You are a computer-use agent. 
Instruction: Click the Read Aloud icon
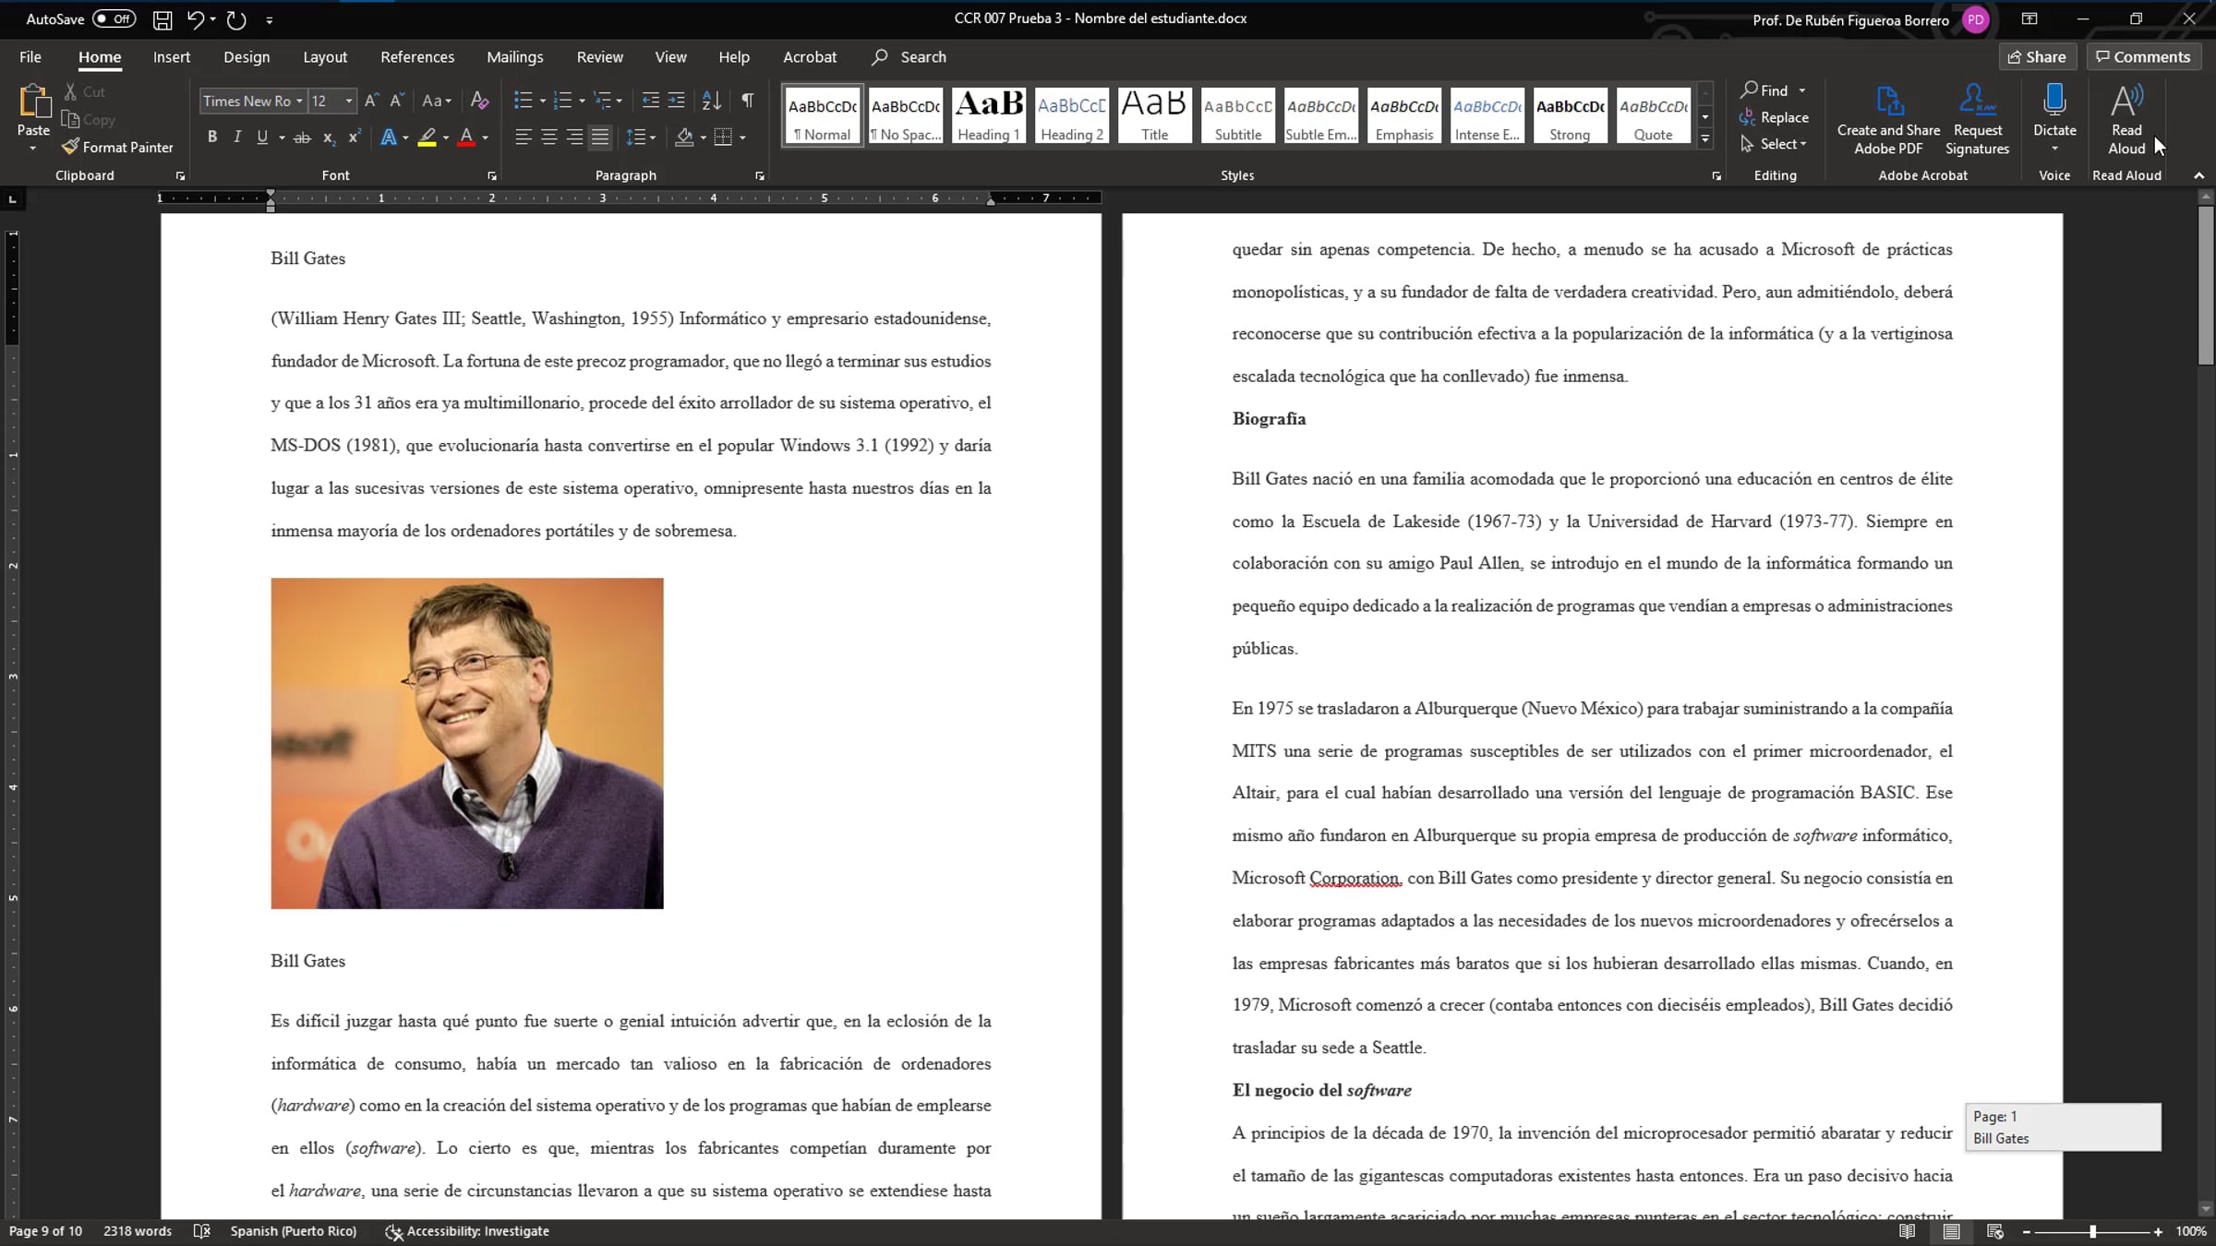tap(2126, 120)
